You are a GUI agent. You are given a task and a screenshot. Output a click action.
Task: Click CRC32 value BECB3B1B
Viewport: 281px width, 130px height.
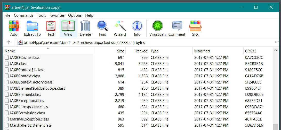tap(254, 63)
